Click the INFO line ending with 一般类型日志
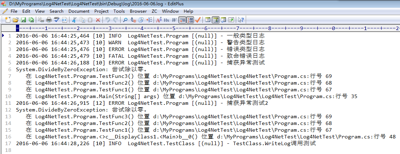Image resolution: width=400 pixels, height=154 pixels. coord(140,36)
